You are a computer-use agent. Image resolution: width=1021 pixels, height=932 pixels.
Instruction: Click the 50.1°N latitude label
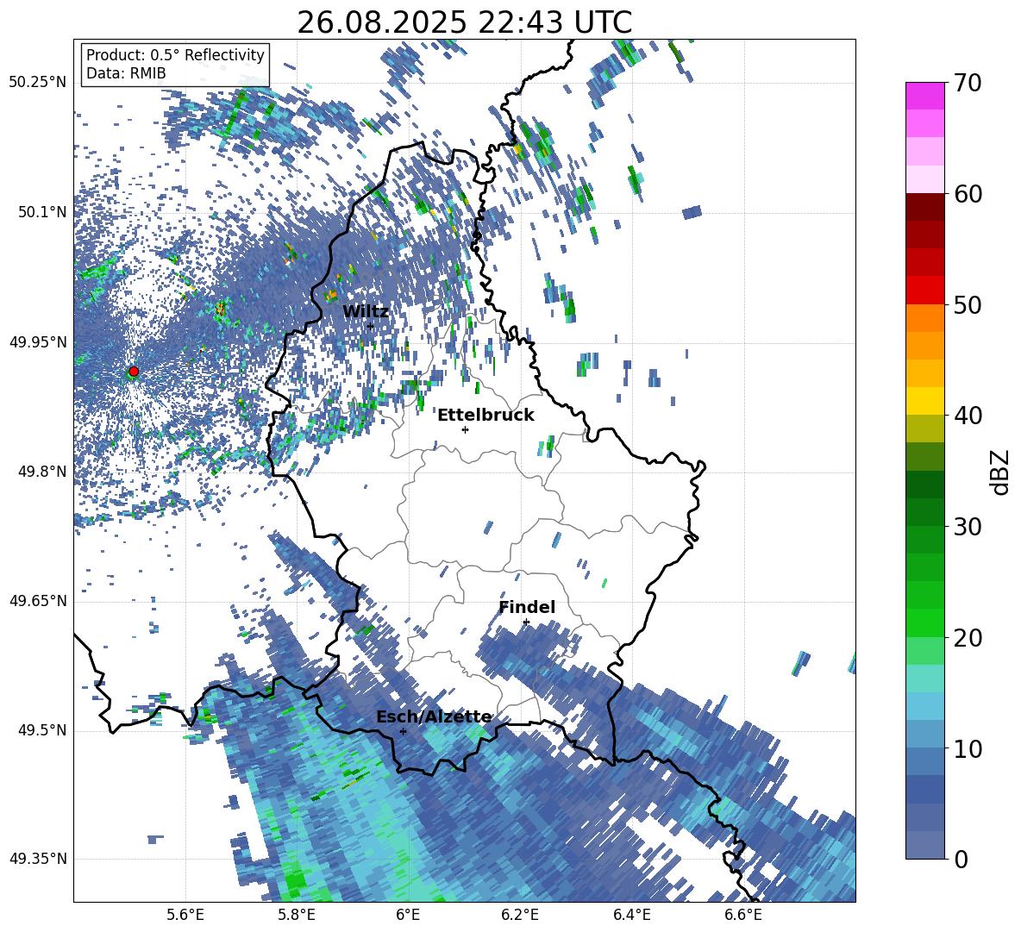coord(43,212)
